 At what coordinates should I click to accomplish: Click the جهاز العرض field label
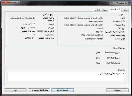click(120, 39)
